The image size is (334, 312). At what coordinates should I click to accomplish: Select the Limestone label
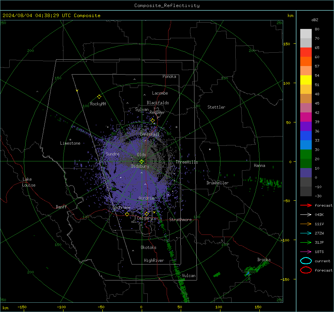[x=70, y=143]
